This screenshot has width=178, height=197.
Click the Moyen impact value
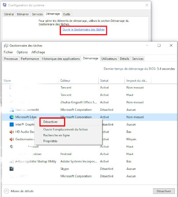pyautogui.click(x=131, y=139)
